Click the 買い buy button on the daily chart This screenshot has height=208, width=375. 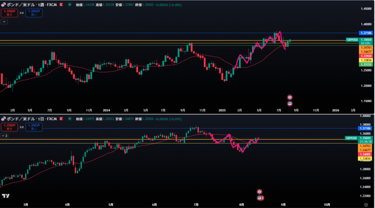[34, 127]
